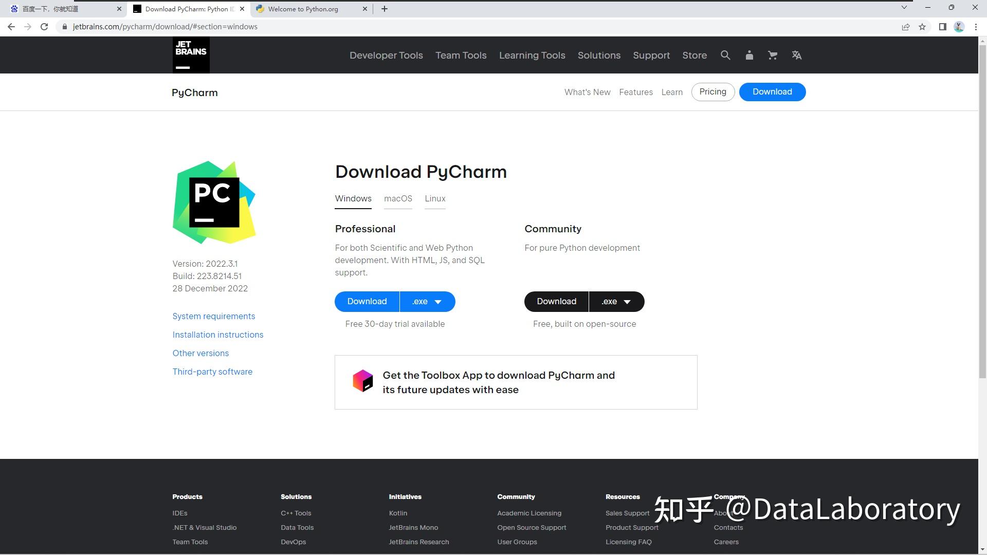The image size is (987, 555).
Task: Click the JetBrains logo
Action: [x=191, y=55]
